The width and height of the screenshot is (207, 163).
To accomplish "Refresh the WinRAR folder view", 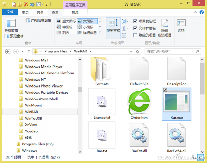I will click(x=137, y=51).
